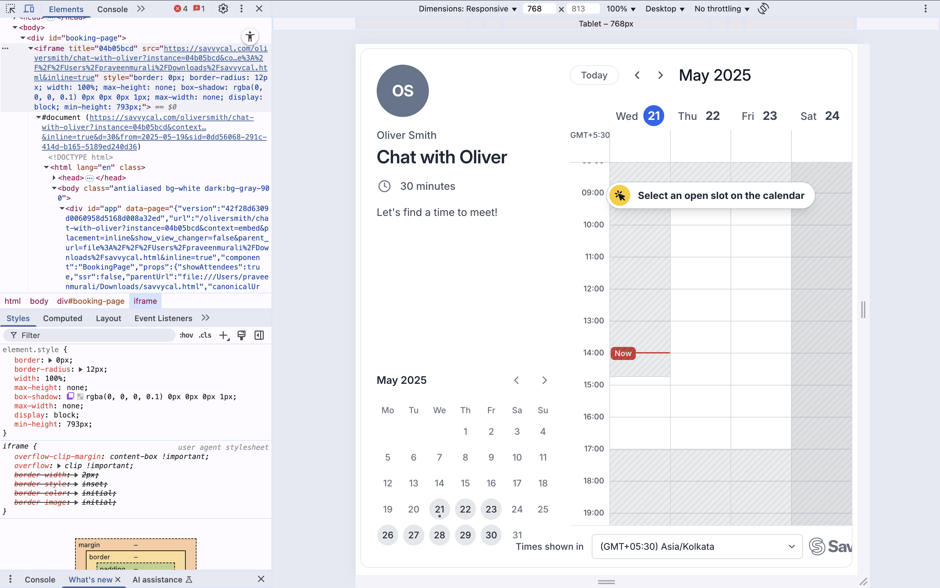Screen dimensions: 940x588
Task: Click the width field showing 768
Action: point(539,8)
